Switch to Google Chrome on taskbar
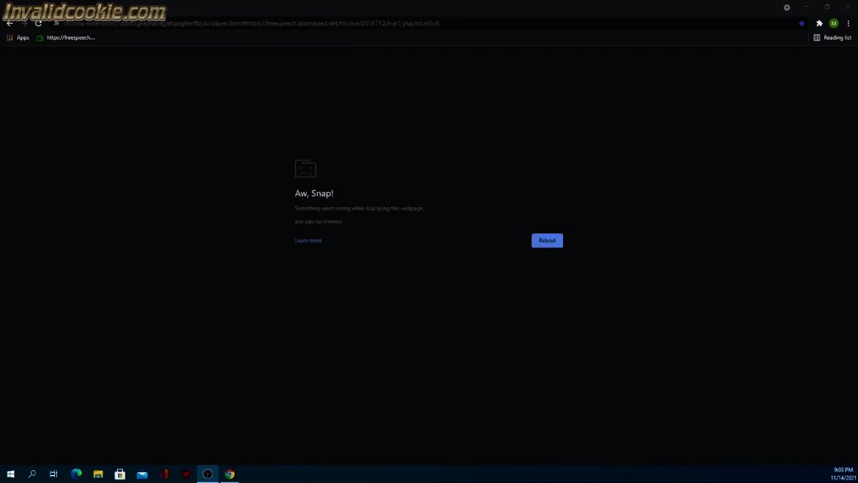The height and width of the screenshot is (483, 858). 230,474
